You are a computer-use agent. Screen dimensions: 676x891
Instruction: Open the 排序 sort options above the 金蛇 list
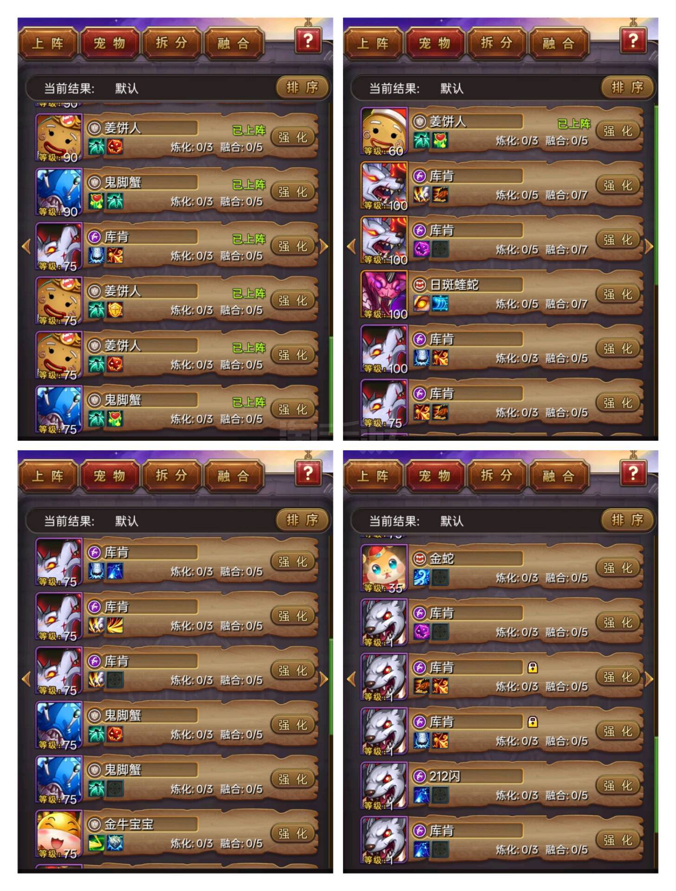pos(627,520)
